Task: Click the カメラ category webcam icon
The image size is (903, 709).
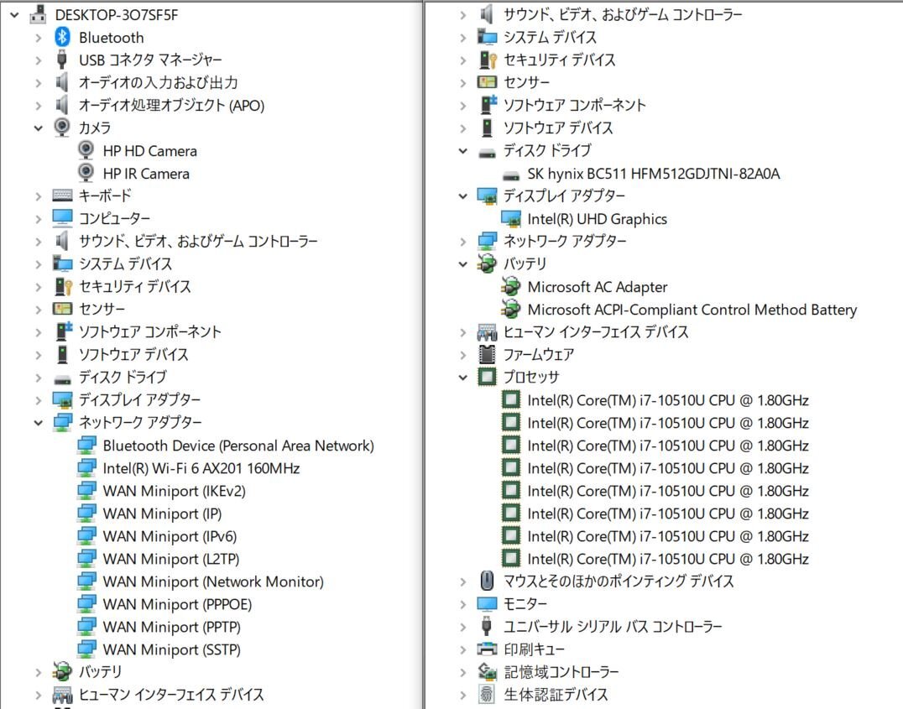Action: (x=62, y=128)
